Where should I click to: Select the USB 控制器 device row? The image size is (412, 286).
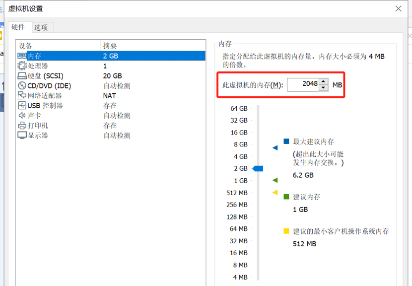coord(111,106)
